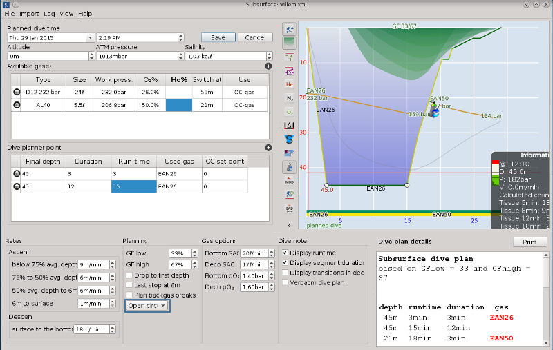Expand the profile toolbar overflow chevron
This screenshot has width=553, height=350.
tap(289, 224)
